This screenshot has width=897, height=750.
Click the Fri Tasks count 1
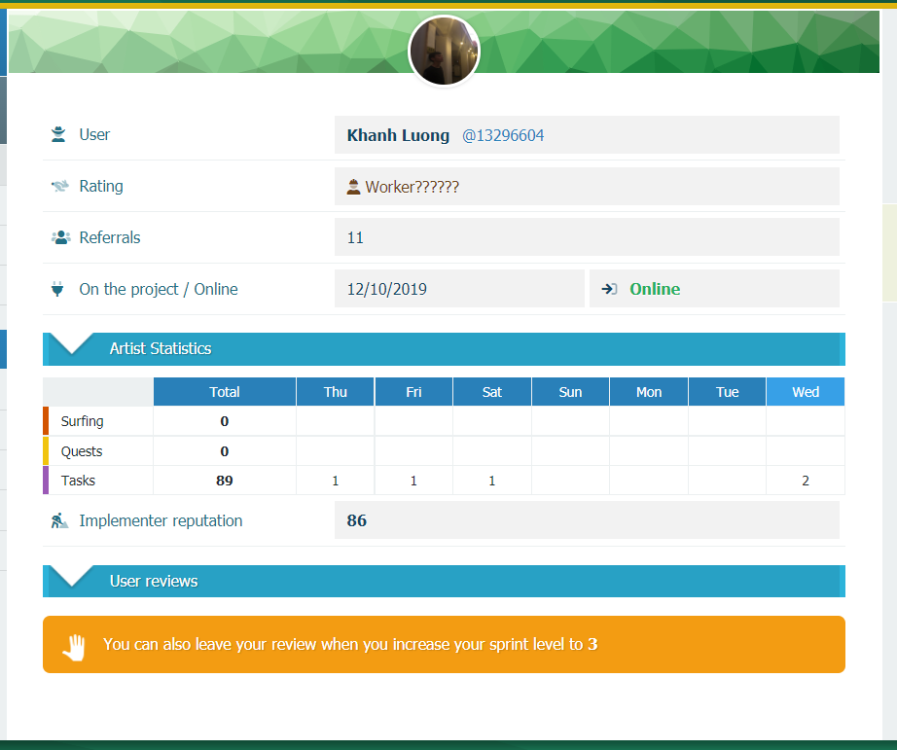tap(413, 481)
